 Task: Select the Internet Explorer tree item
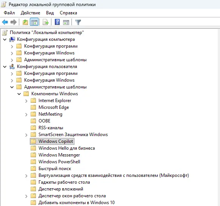pyautogui.click(x=55, y=101)
